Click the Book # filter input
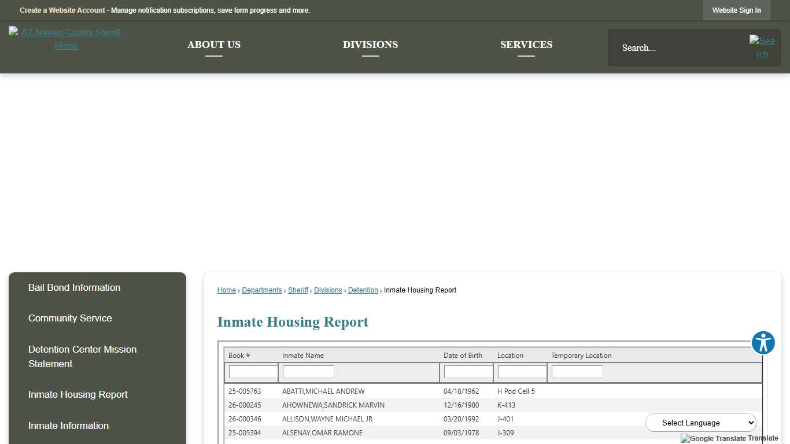Viewport: 790px width, 444px height. pos(252,371)
